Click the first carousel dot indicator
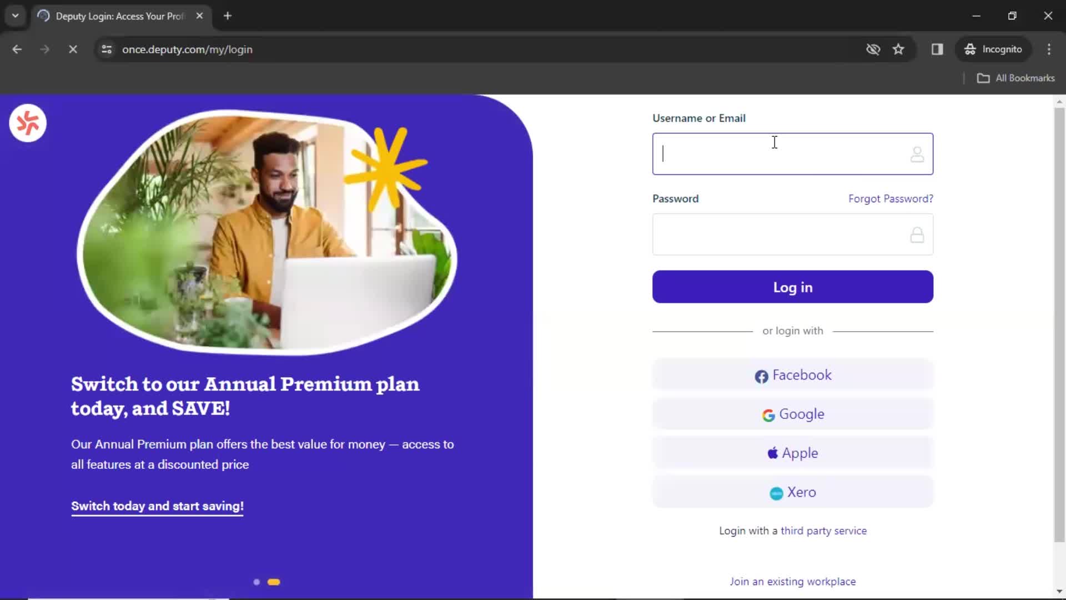 coord(257,581)
